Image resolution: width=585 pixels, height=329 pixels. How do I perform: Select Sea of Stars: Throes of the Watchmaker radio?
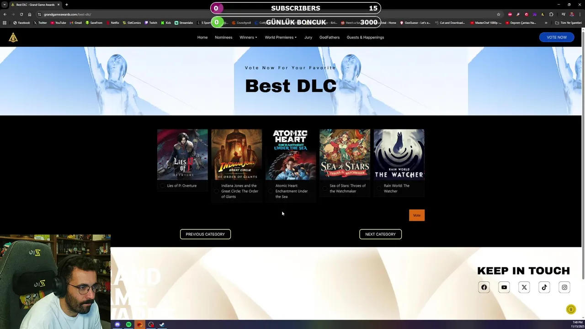325,189
